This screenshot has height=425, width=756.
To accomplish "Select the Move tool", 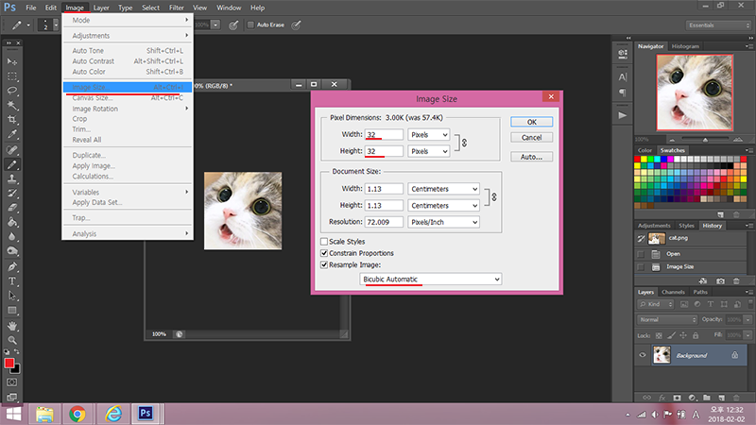I will (x=12, y=61).
